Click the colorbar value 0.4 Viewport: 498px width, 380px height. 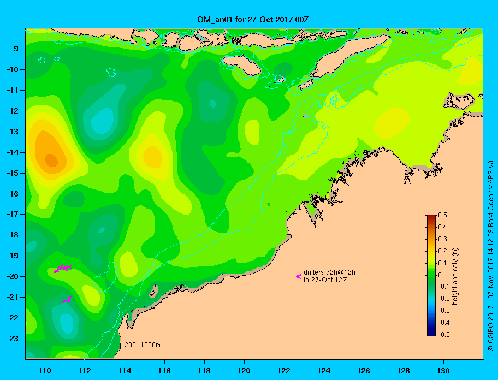click(x=443, y=227)
